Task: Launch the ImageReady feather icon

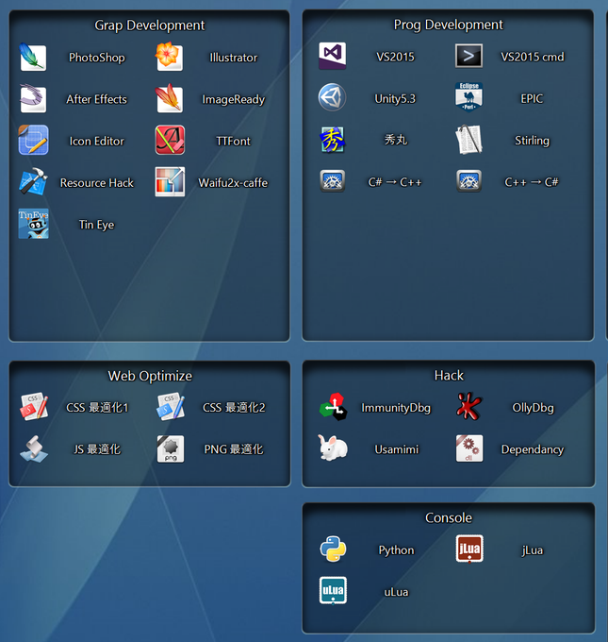Action: (169, 99)
